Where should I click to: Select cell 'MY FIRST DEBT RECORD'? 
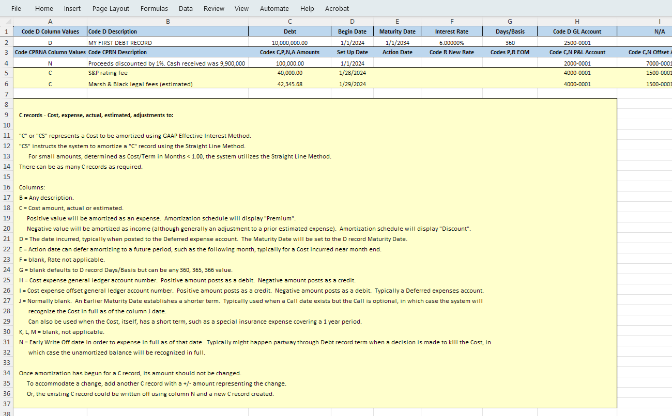point(167,43)
